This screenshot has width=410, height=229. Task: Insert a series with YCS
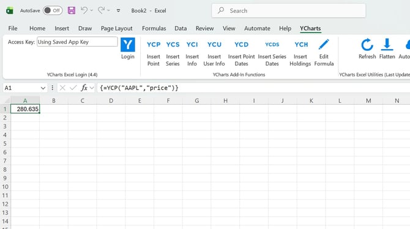click(173, 54)
